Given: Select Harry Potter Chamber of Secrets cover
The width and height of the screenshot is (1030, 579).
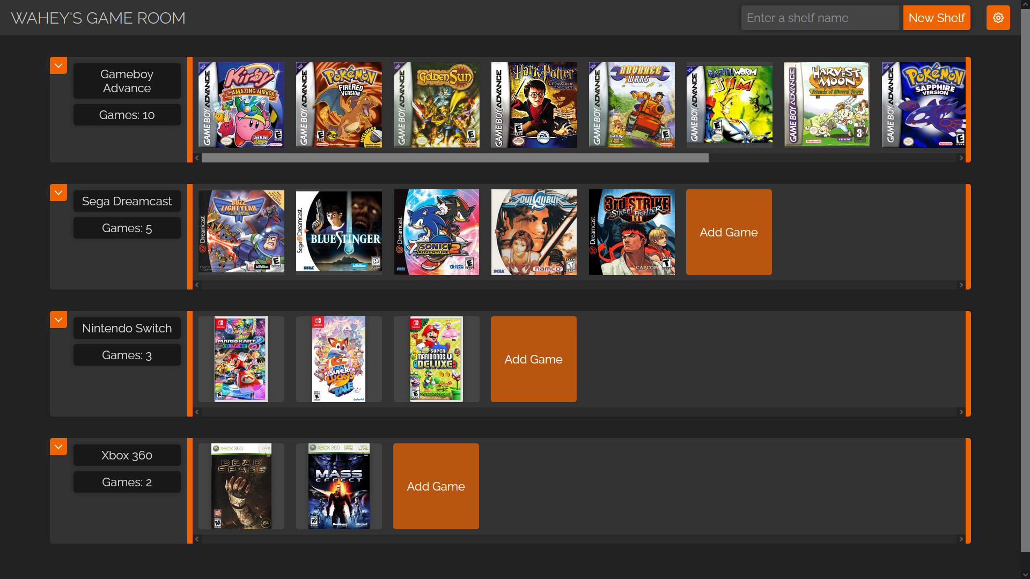Looking at the screenshot, I should coord(534,105).
